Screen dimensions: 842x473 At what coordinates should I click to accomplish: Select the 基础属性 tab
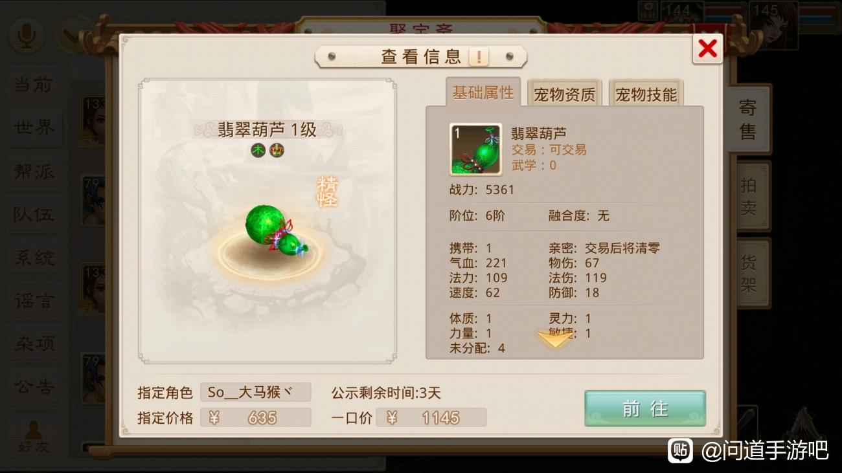point(483,93)
